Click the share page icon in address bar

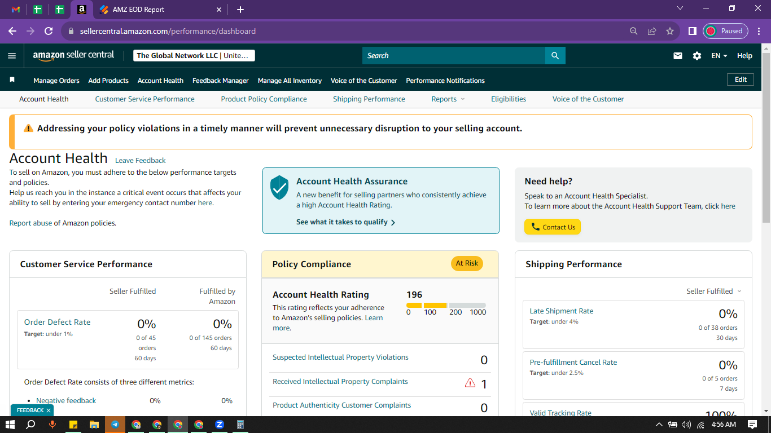coord(652,31)
